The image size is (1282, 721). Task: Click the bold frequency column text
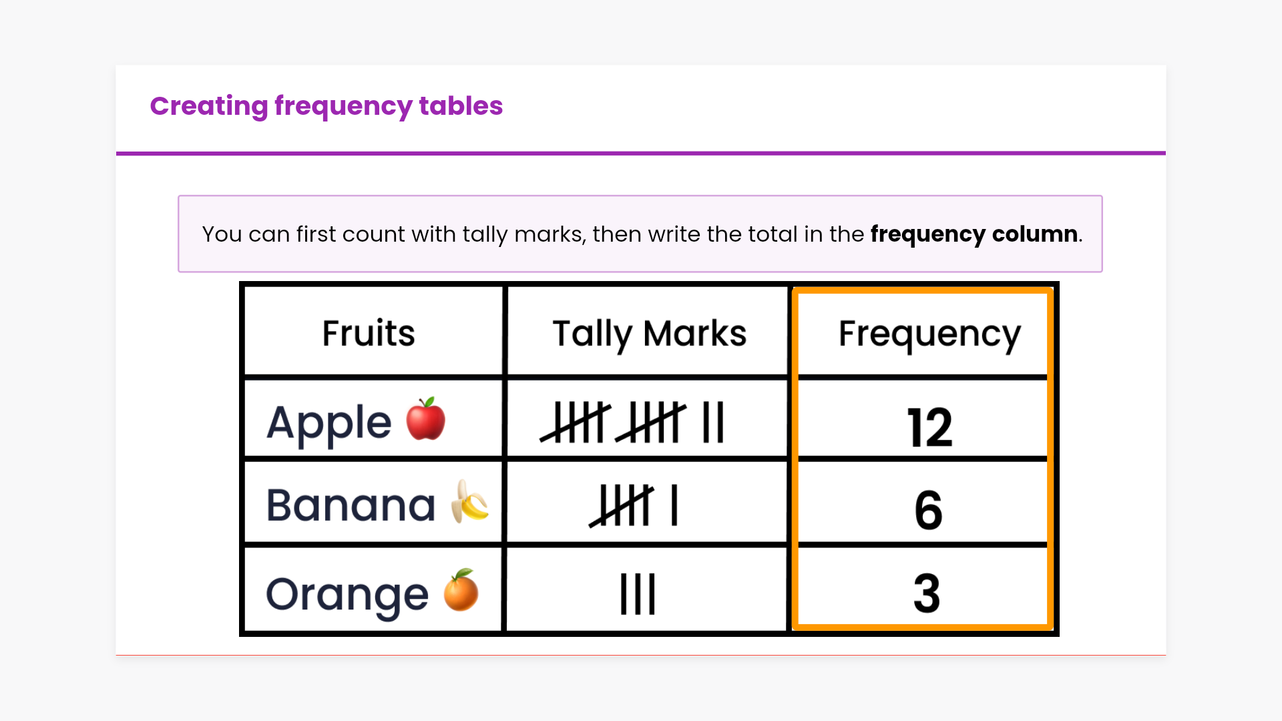974,234
